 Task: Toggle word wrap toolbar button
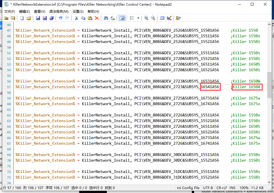coord(122,18)
